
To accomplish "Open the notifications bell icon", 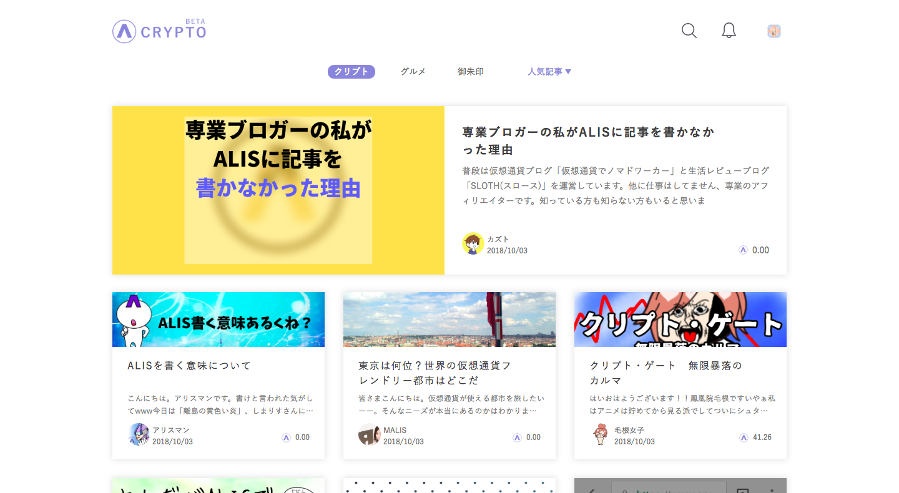I will click(729, 31).
